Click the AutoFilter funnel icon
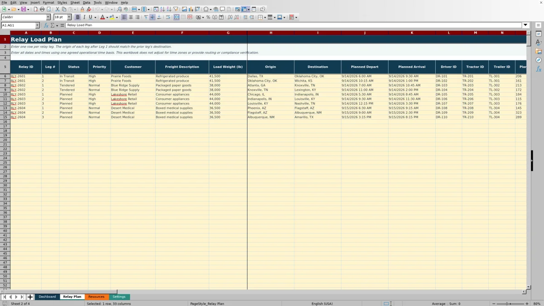 coord(176,9)
